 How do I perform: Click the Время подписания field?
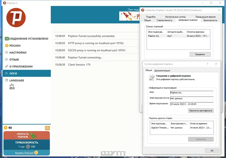pyautogui.click(x=192, y=104)
